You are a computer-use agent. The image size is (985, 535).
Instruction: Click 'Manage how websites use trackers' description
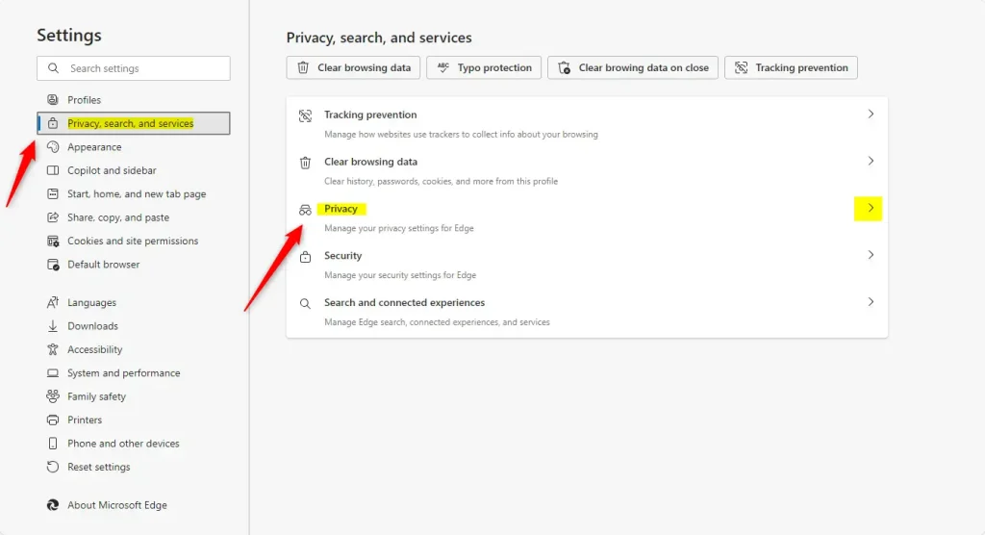pos(461,134)
